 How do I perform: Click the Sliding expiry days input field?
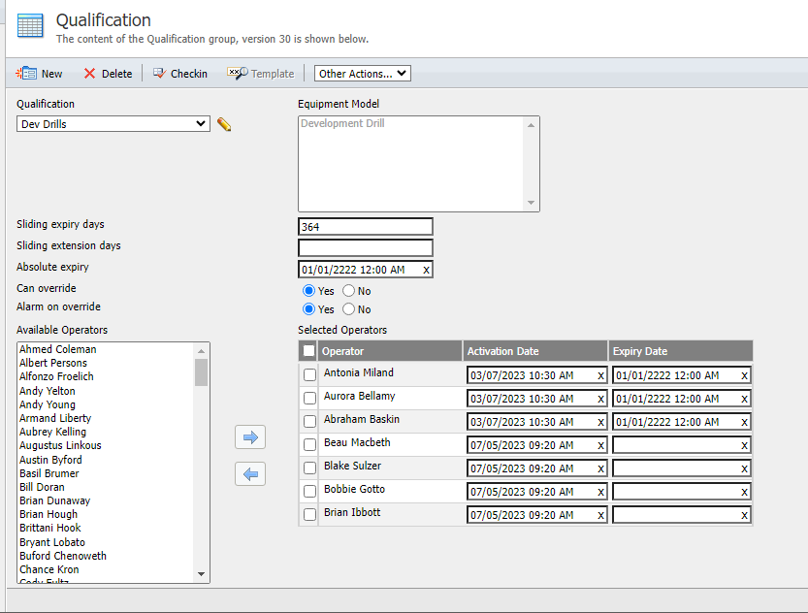(366, 226)
